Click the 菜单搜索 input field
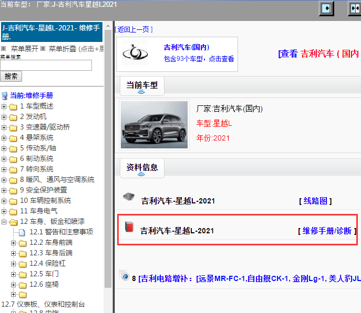This screenshot has height=313, width=361. click(x=46, y=65)
